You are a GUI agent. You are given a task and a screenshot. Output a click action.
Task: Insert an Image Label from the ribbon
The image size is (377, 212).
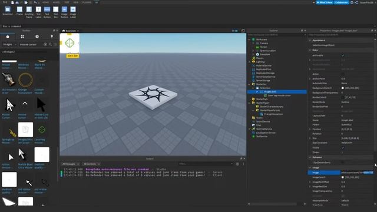tap(73, 12)
